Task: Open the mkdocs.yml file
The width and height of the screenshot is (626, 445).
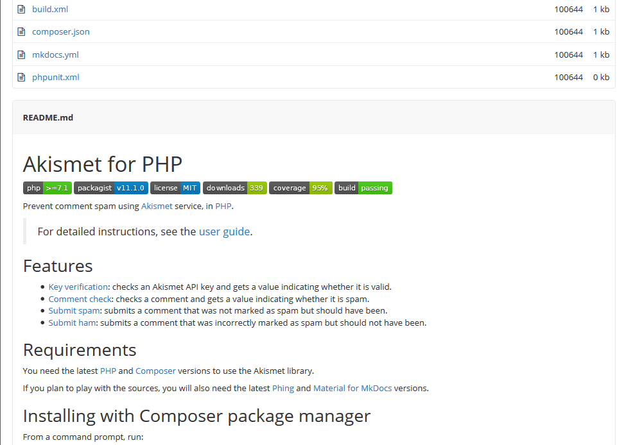Action: [x=55, y=55]
